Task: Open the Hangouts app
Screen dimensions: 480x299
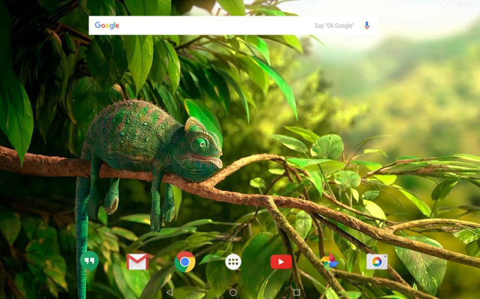Action: click(89, 261)
